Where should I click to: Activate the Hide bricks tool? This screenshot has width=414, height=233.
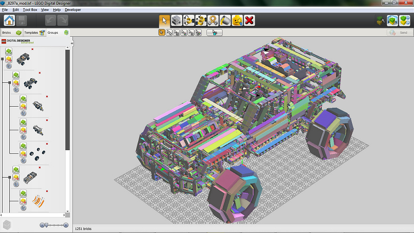pyautogui.click(x=237, y=20)
